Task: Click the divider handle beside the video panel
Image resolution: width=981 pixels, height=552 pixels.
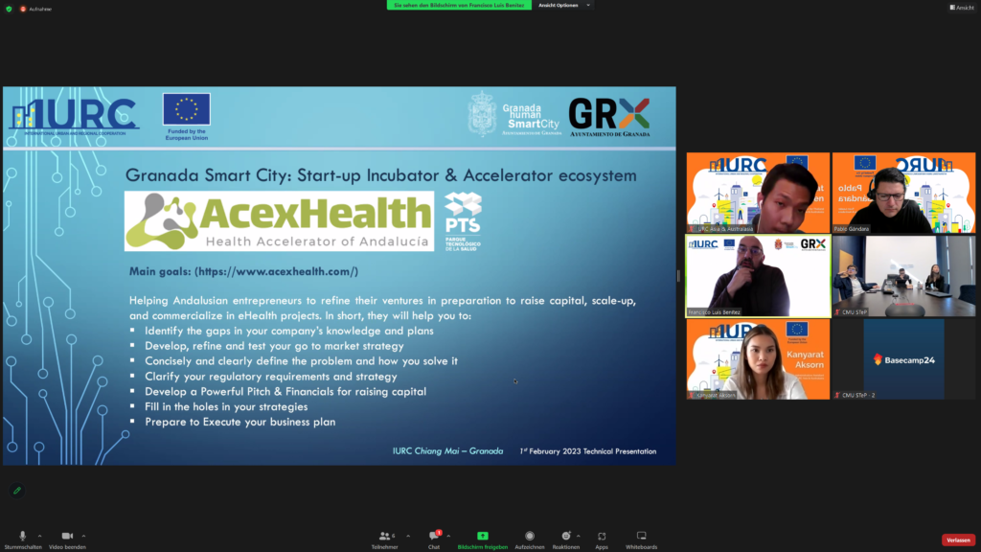Action: tap(679, 276)
